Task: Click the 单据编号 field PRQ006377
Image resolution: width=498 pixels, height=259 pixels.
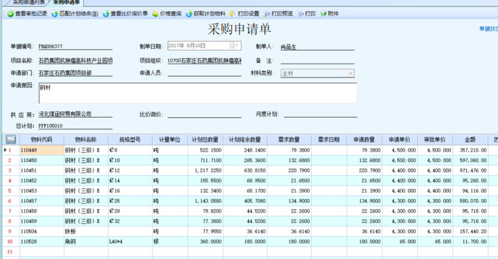Action: (x=75, y=46)
